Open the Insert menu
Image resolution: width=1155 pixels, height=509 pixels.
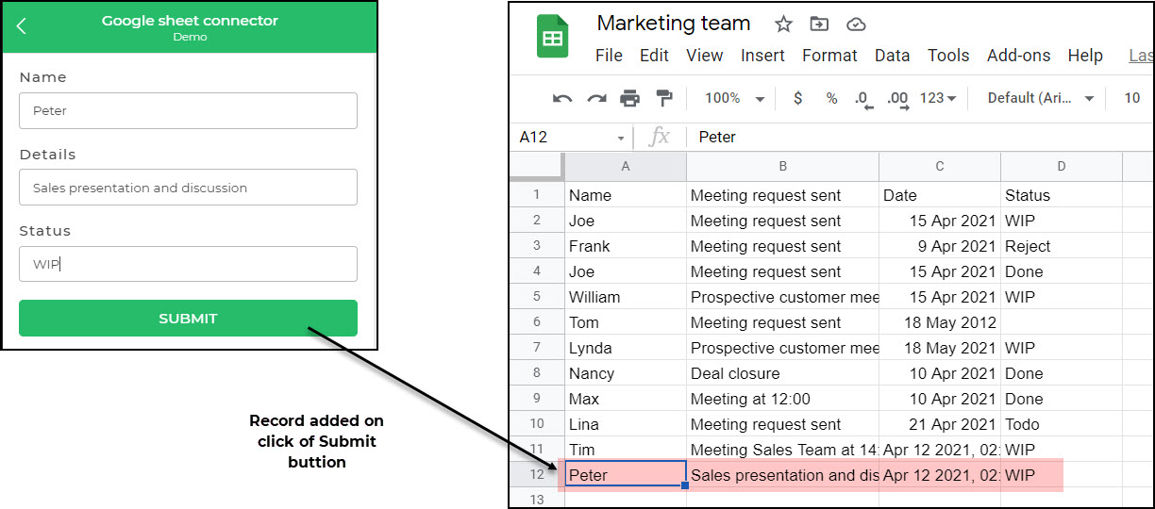(762, 56)
